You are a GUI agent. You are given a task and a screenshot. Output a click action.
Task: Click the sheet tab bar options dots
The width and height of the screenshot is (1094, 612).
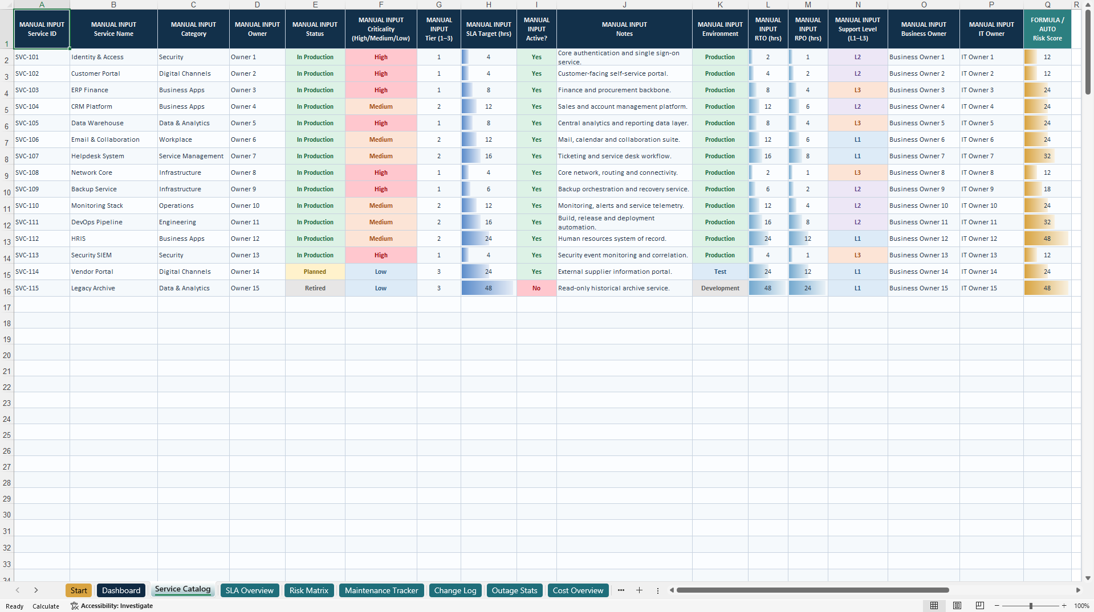tap(657, 590)
